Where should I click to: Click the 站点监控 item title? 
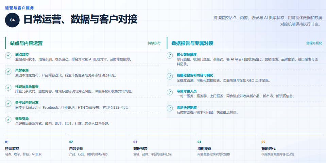point(22,55)
